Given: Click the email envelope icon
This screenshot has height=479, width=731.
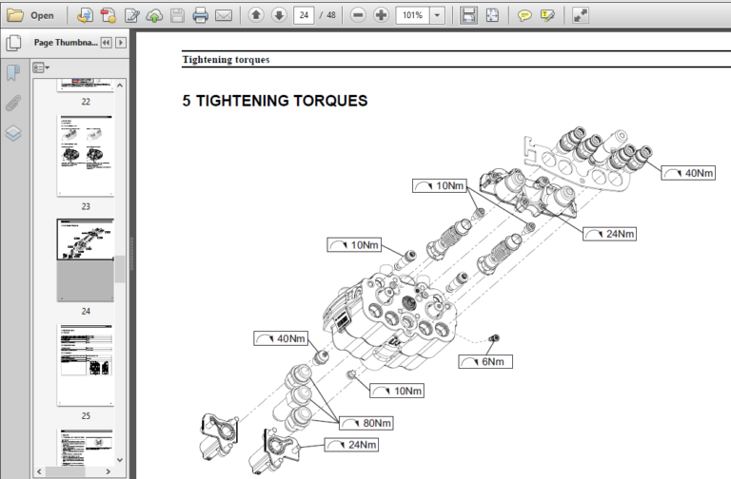Looking at the screenshot, I should 224,15.
